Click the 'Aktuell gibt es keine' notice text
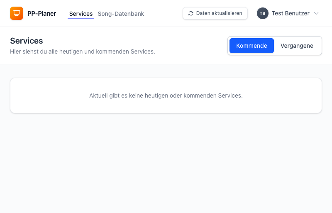The image size is (332, 213). click(166, 95)
